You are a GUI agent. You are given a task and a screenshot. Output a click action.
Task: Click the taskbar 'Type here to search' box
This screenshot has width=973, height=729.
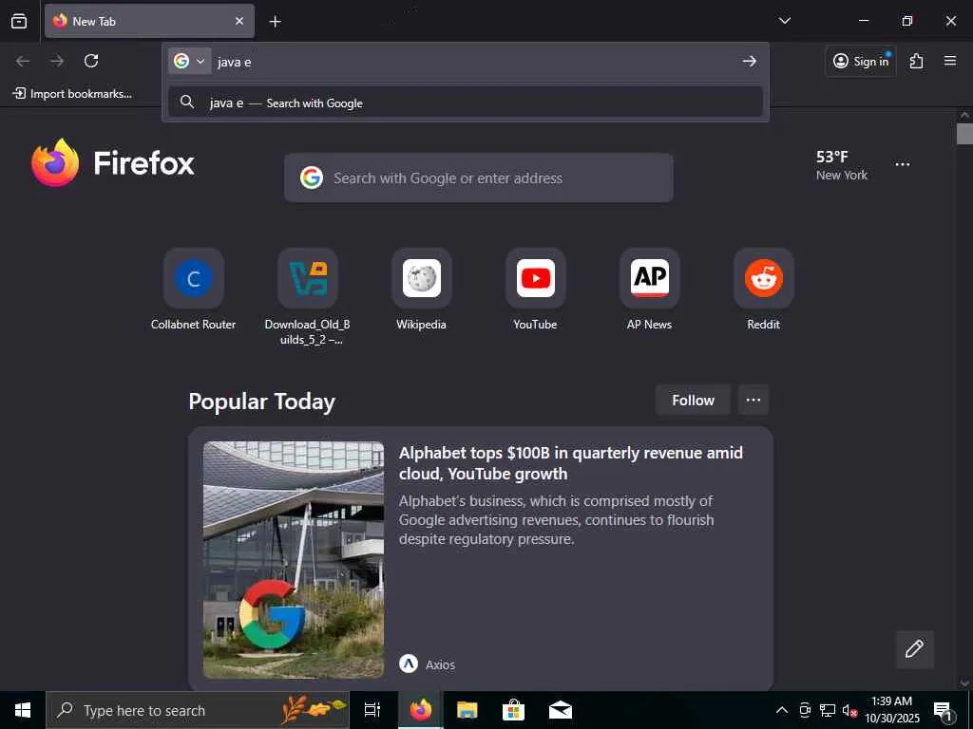tap(198, 710)
